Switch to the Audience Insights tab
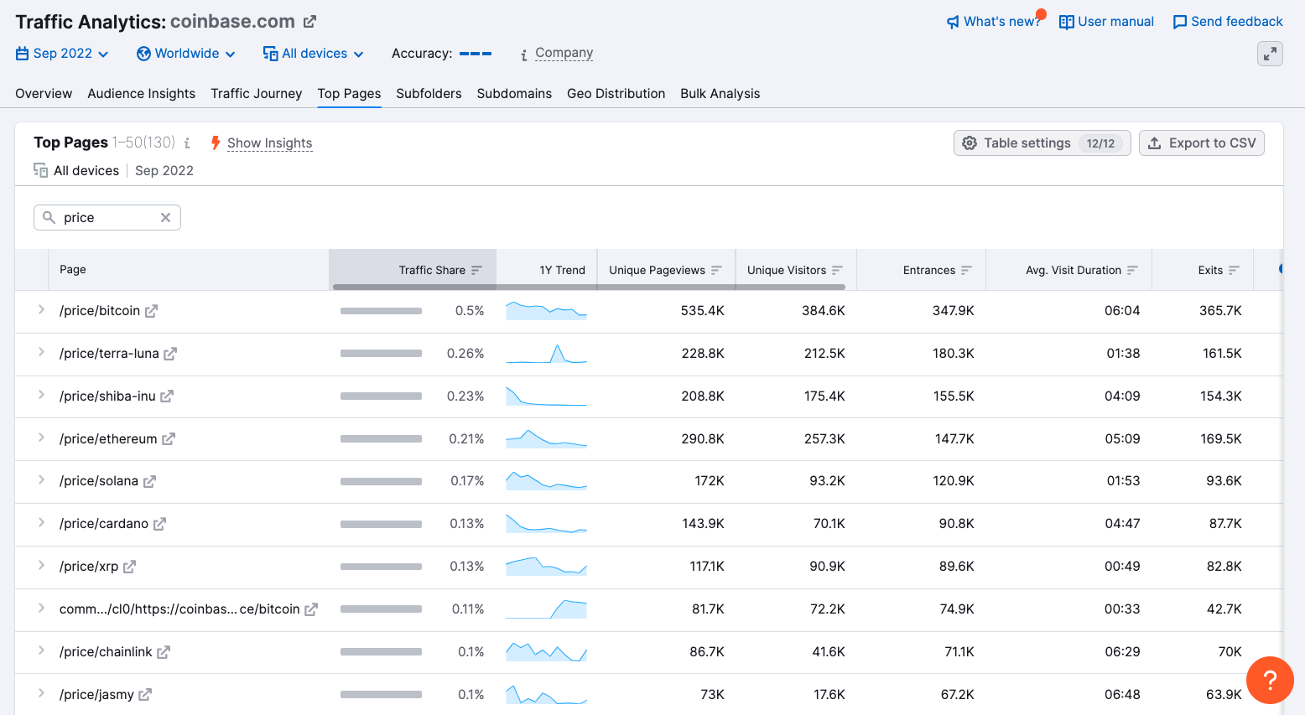The image size is (1305, 715). [141, 94]
